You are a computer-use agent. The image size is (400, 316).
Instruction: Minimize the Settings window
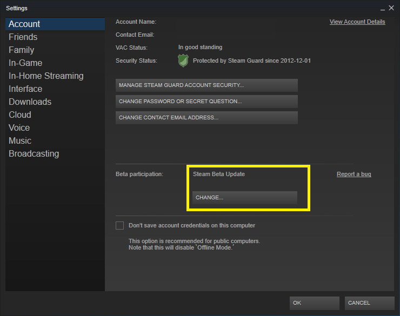(382, 9)
